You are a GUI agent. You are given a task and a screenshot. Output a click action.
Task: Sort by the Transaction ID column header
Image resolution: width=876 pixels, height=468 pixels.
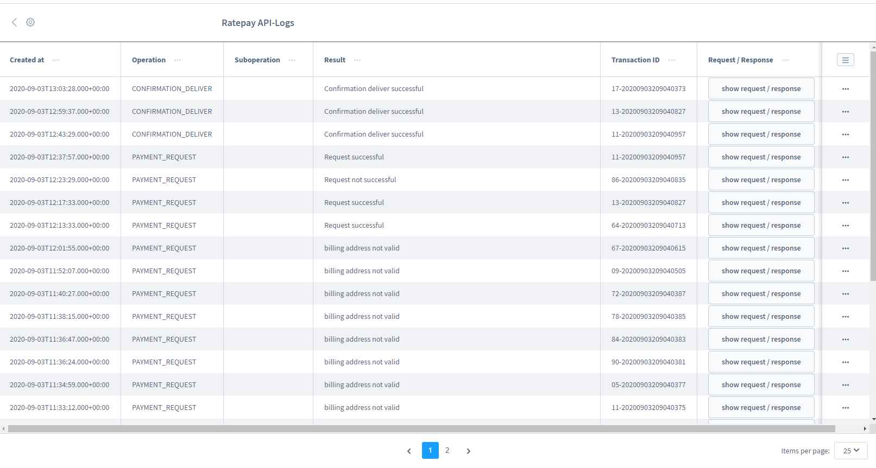[x=635, y=60]
